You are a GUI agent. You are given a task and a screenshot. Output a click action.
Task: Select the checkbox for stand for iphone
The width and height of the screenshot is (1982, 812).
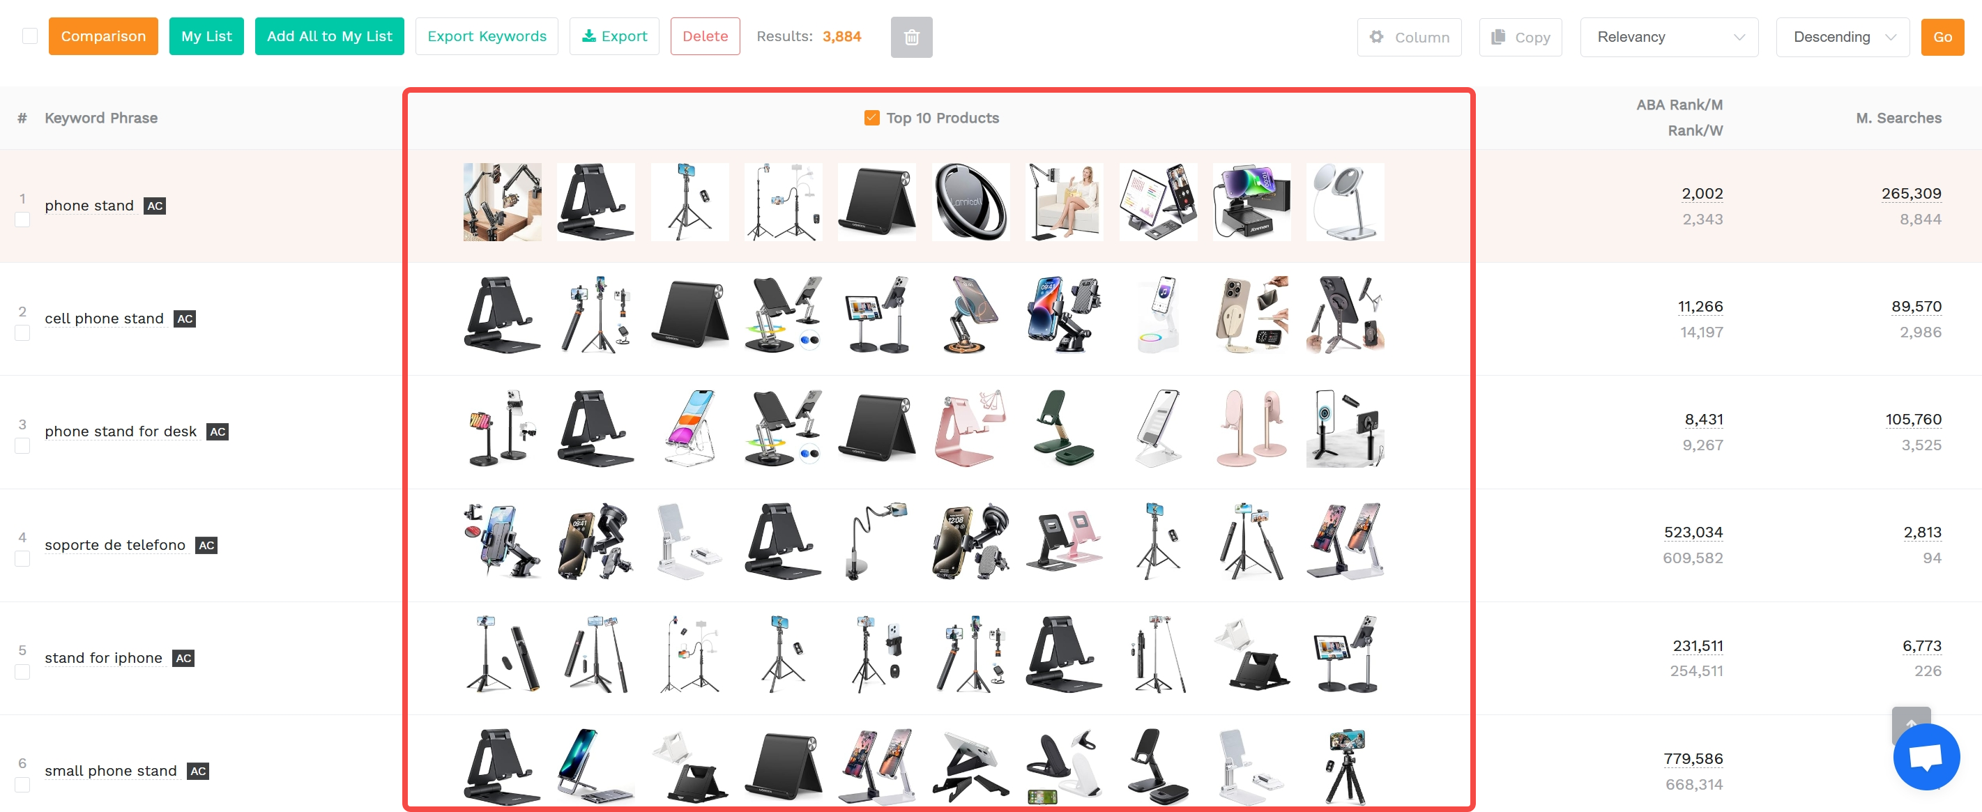(23, 672)
